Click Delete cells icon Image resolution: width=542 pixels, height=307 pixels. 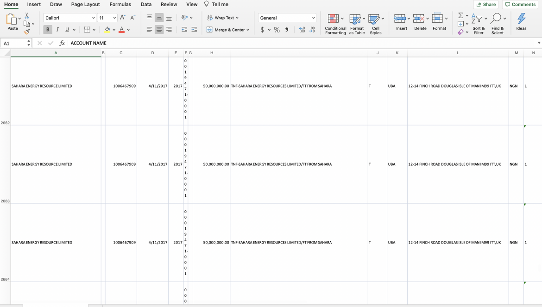point(419,19)
